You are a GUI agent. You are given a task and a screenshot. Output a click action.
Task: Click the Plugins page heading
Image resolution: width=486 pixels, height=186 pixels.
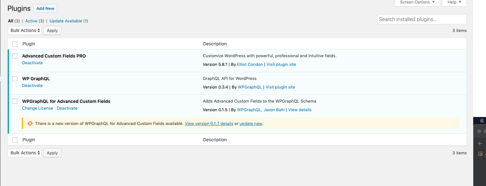click(19, 8)
